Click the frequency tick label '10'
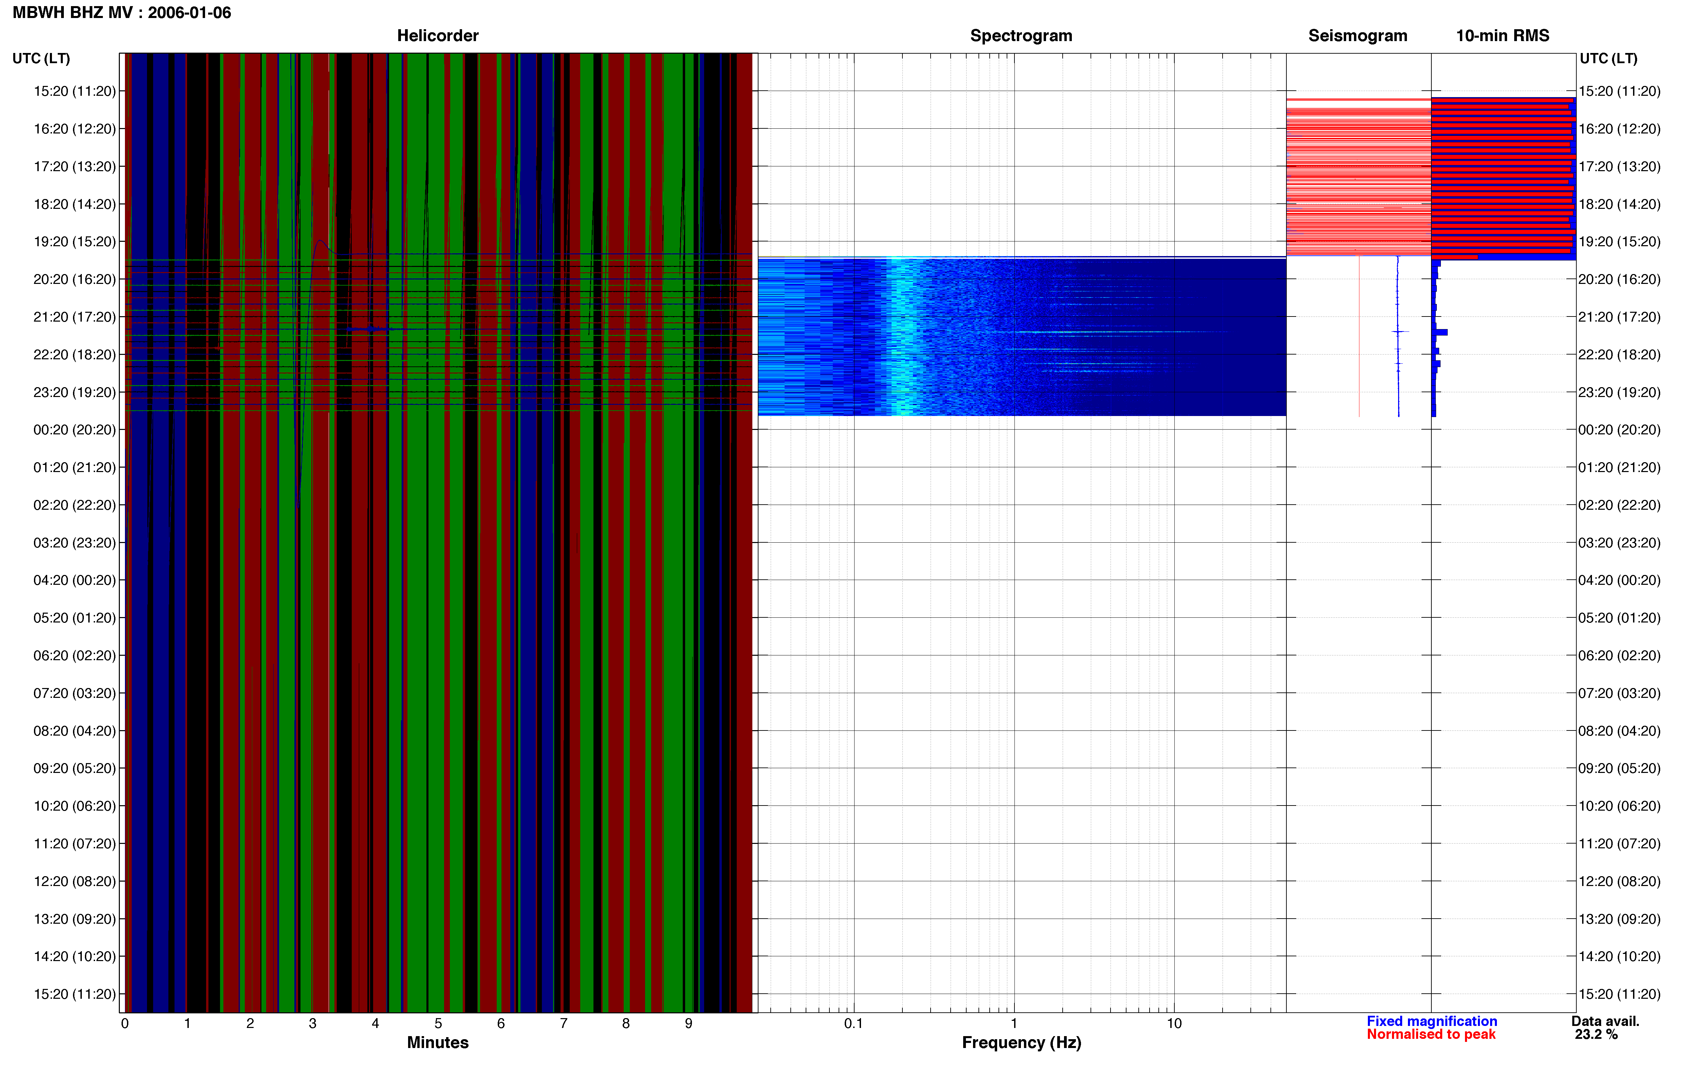 [1174, 1023]
